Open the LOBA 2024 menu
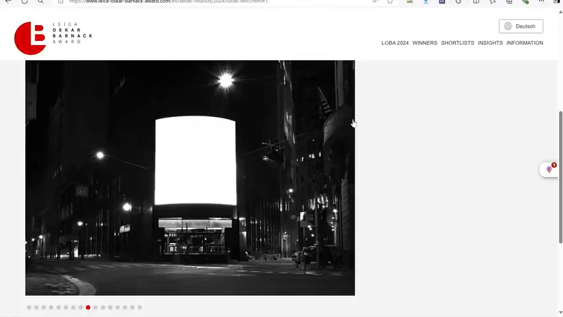This screenshot has height=317, width=563. pos(395,43)
